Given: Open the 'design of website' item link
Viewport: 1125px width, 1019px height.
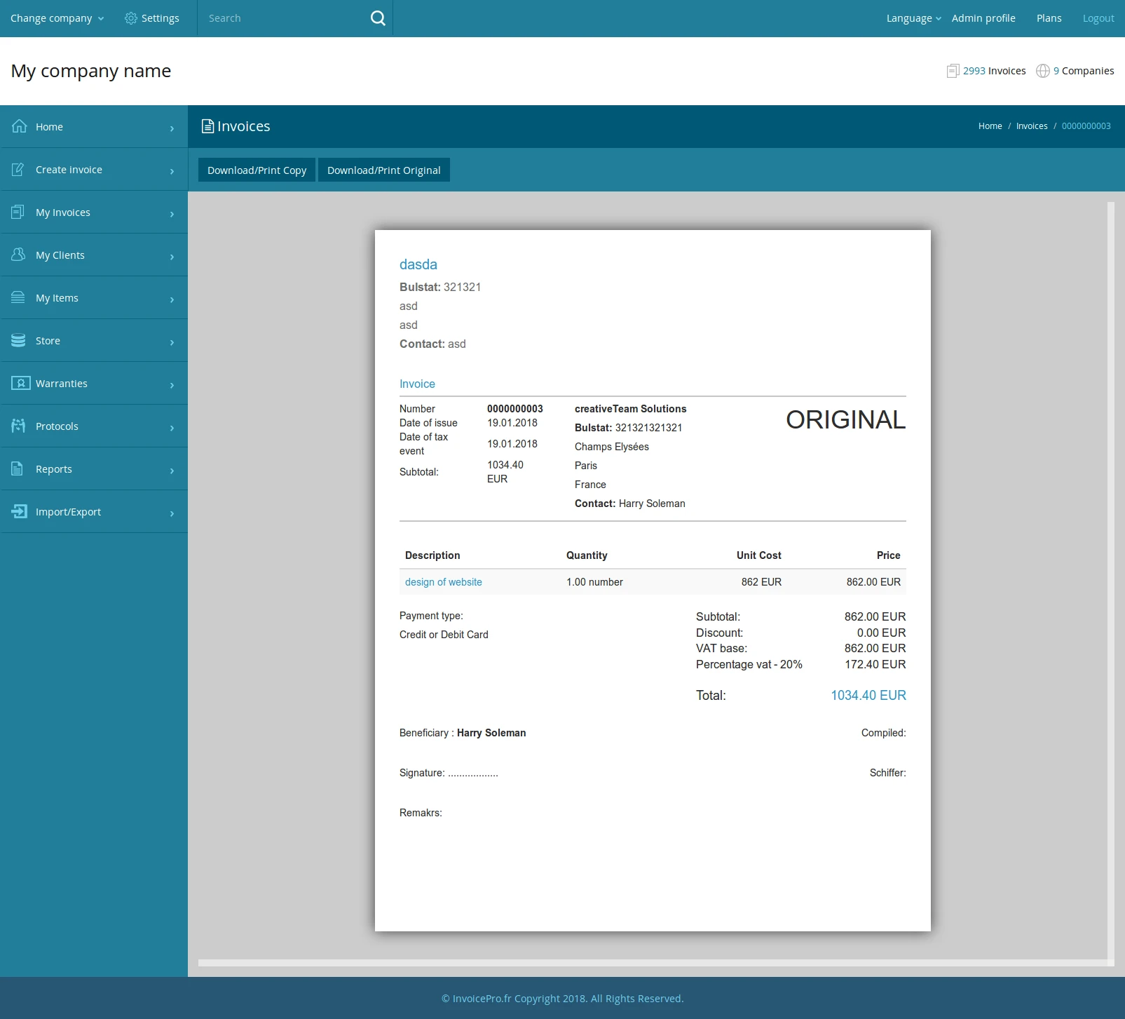Looking at the screenshot, I should (x=444, y=582).
